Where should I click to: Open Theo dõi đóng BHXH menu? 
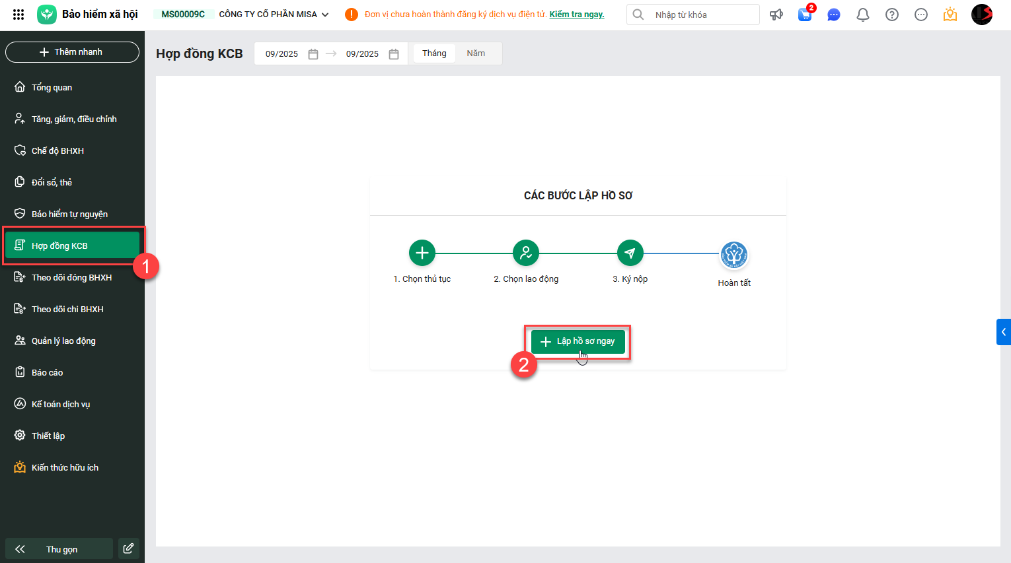point(73,277)
